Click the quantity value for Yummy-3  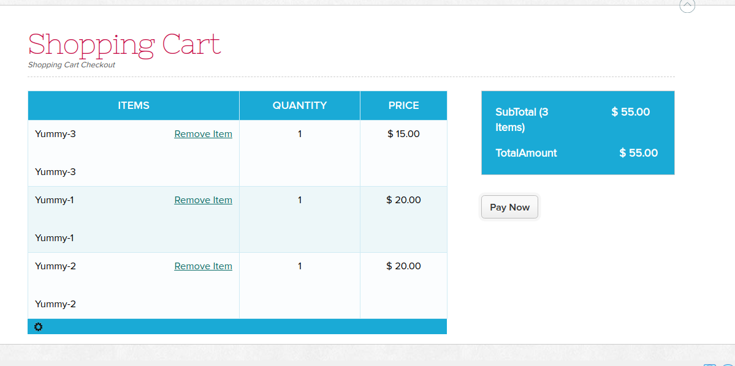(300, 134)
